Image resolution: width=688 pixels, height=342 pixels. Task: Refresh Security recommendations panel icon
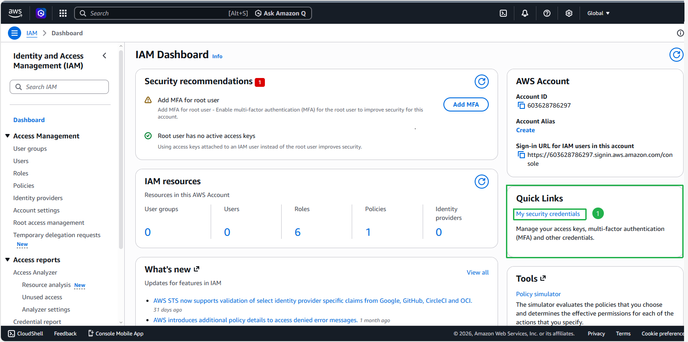pos(482,82)
